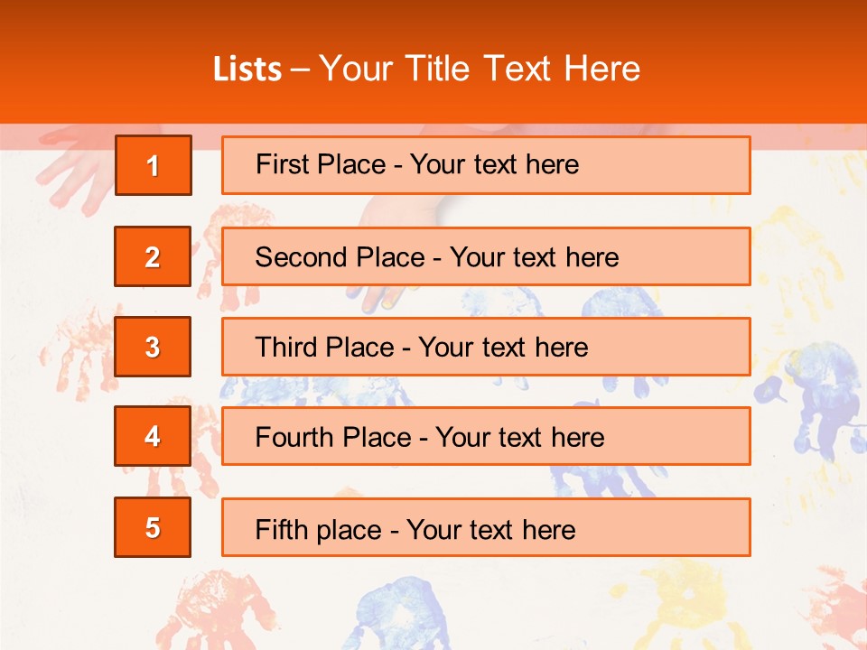Click "Your Title Text Here" in header
The height and width of the screenshot is (650, 867).
(480, 69)
